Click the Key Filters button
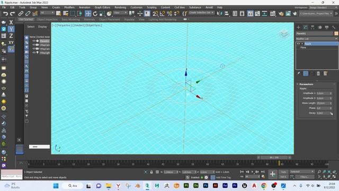339x191 pixels. click(x=305, y=177)
